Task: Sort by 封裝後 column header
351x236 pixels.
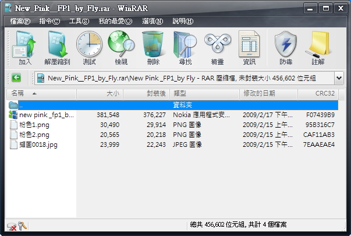Action: 147,93
